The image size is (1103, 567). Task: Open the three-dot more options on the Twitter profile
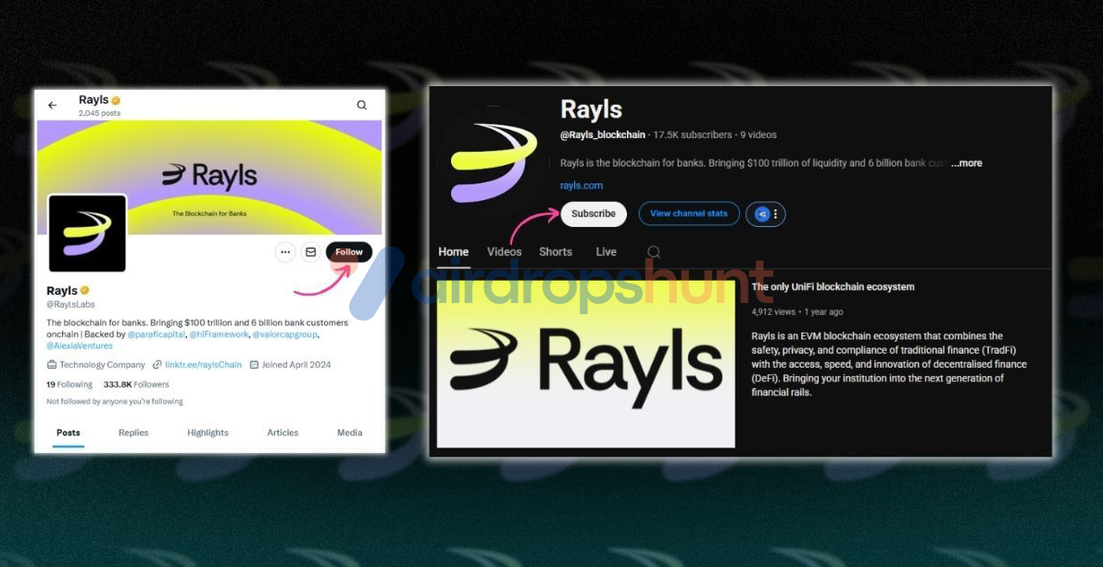(285, 252)
